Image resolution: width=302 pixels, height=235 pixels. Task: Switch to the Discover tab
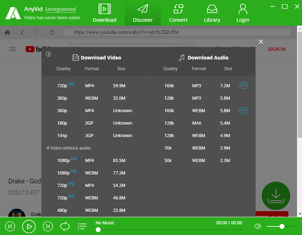point(143,13)
